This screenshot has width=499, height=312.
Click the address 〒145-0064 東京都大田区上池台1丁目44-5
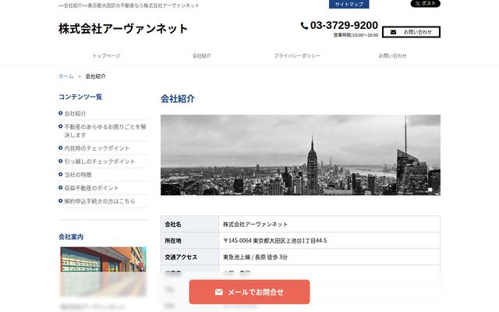tap(275, 241)
